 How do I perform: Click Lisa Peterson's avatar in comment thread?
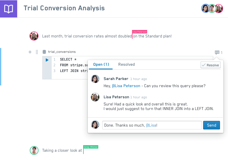tap(95, 97)
